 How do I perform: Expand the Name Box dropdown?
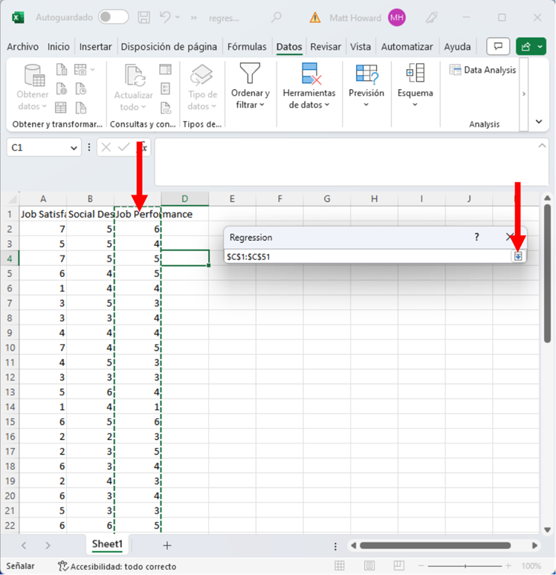pyautogui.click(x=74, y=148)
